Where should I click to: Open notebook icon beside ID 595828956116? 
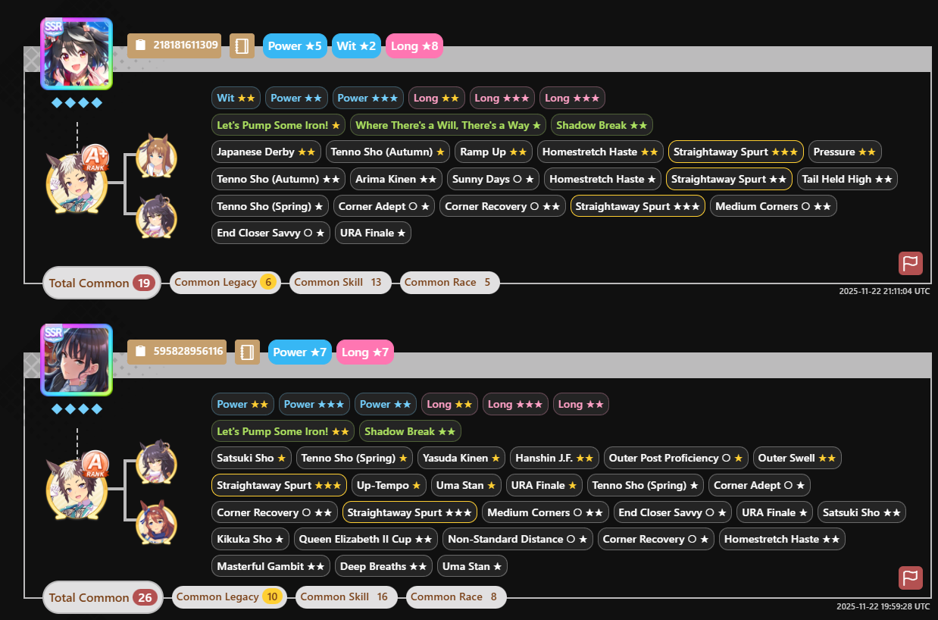(247, 352)
